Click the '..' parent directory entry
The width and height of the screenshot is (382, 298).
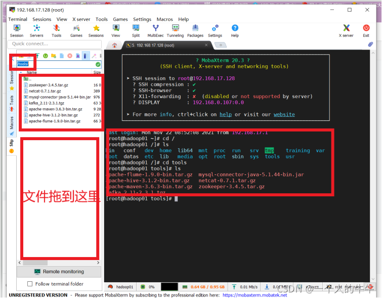27,79
